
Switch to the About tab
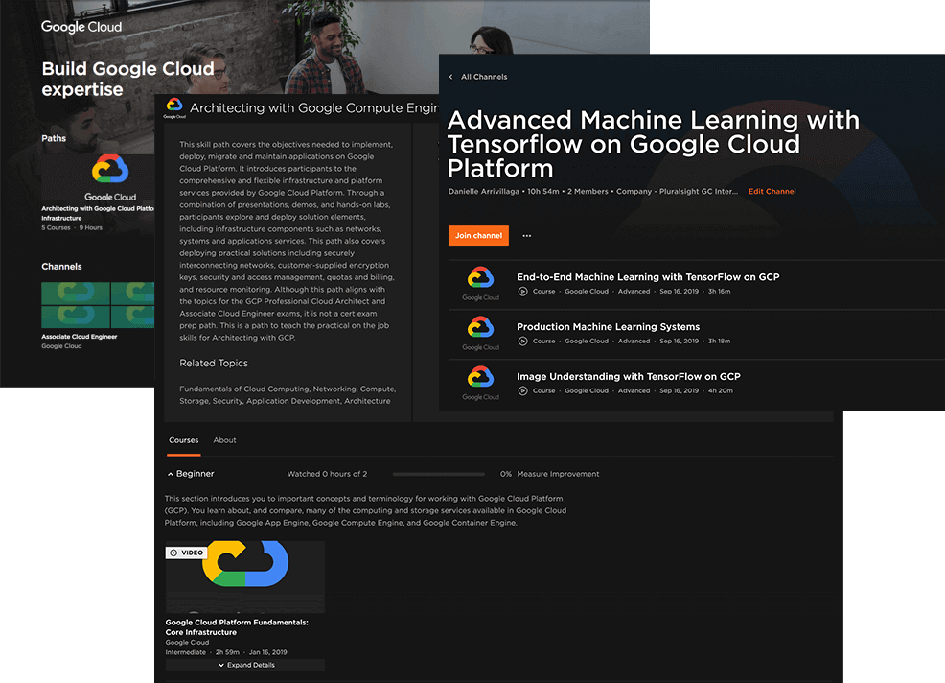click(224, 440)
